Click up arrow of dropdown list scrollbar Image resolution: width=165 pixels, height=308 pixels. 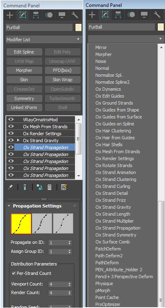[161, 47]
